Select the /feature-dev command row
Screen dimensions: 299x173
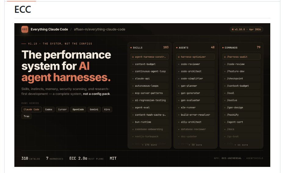click(241, 71)
